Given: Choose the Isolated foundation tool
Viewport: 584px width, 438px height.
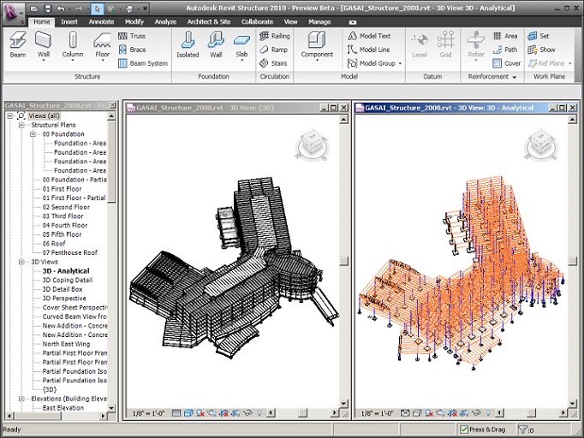Looking at the screenshot, I should pyautogui.click(x=188, y=44).
